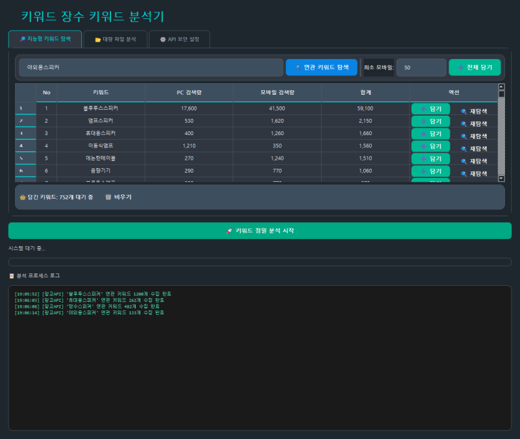Click the 분석 프로세스 로그 heading
520x439 pixels.
35,275
